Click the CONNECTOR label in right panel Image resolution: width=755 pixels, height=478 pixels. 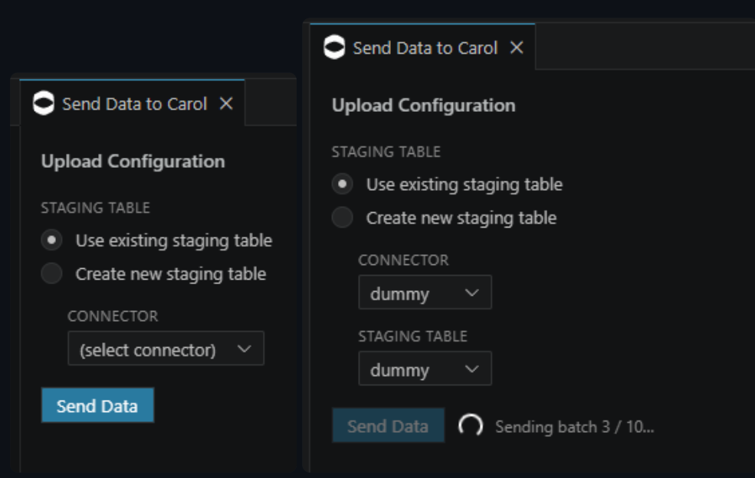pyautogui.click(x=403, y=260)
